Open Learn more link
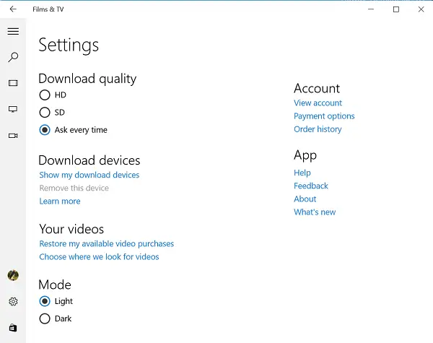 [60, 201]
